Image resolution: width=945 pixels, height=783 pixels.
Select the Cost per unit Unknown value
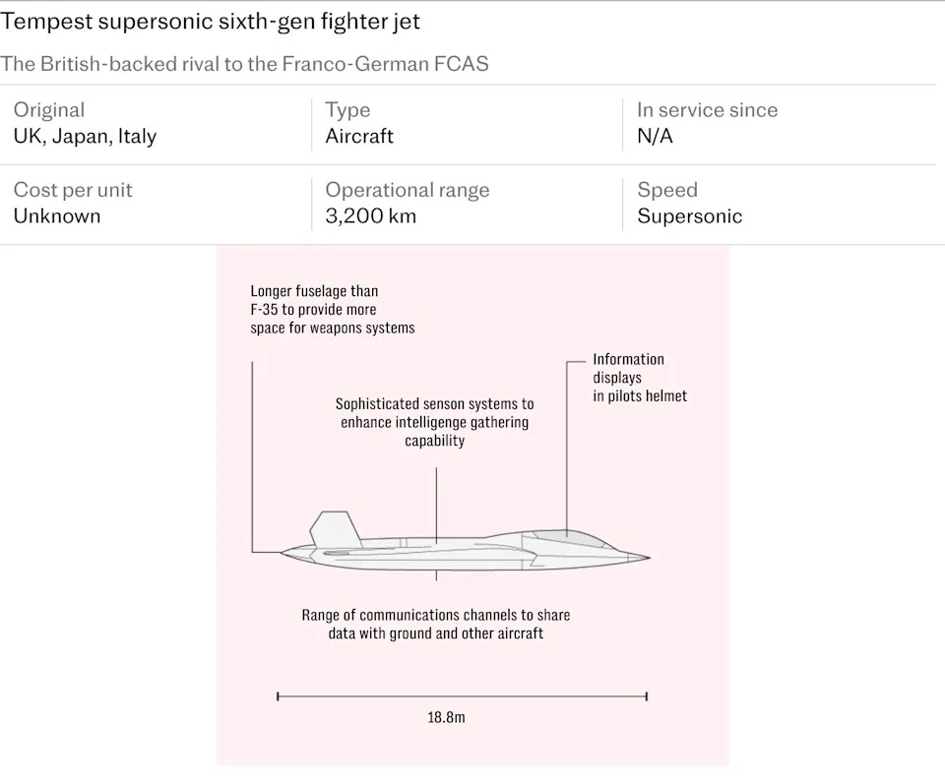tap(57, 216)
